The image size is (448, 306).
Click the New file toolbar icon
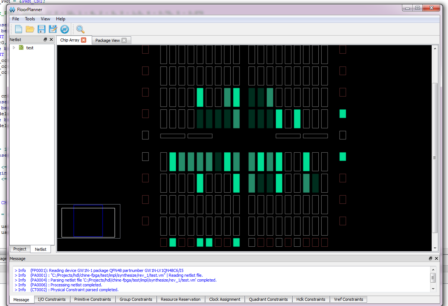(18, 29)
